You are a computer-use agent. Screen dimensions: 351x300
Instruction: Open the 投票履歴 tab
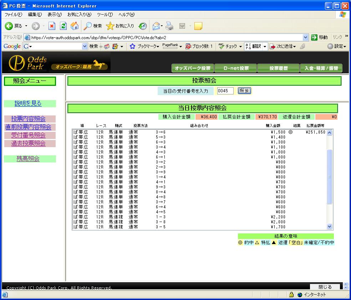[x=279, y=68]
